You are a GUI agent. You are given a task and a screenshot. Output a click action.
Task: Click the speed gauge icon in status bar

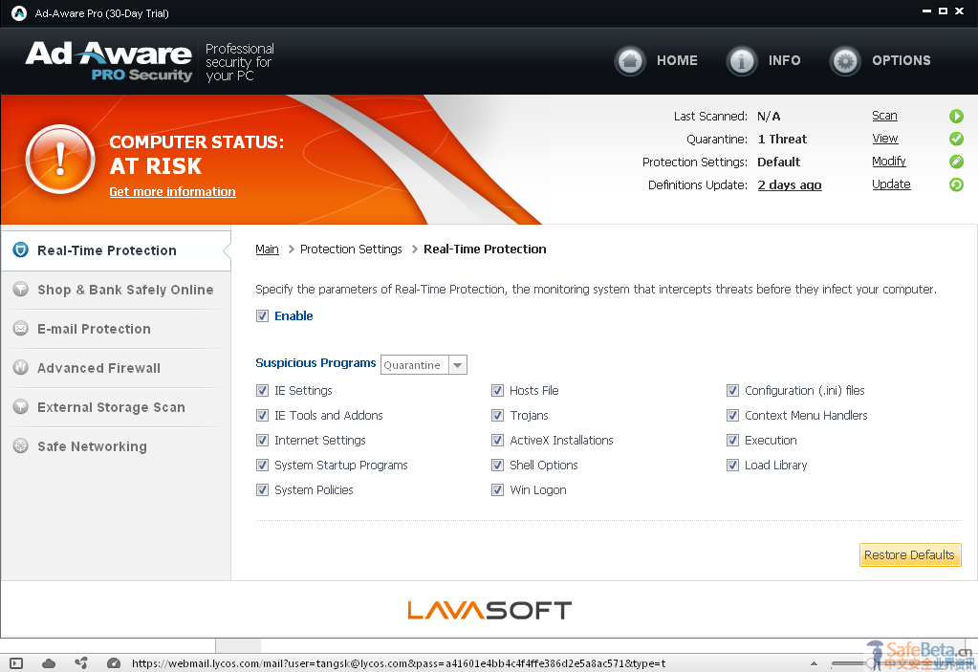(x=114, y=663)
